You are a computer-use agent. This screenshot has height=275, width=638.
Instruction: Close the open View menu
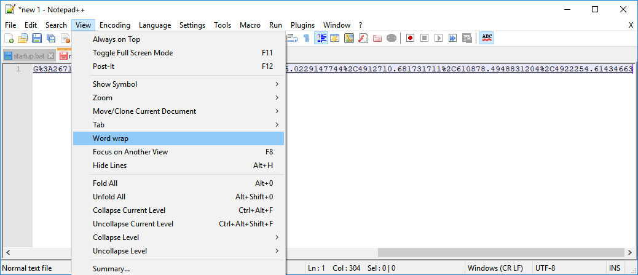pyautogui.click(x=83, y=25)
